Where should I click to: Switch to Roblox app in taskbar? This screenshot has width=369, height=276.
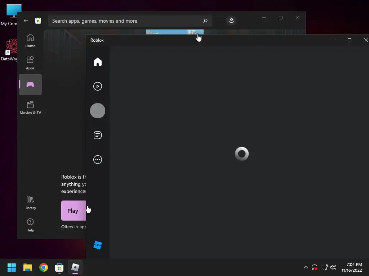75,267
